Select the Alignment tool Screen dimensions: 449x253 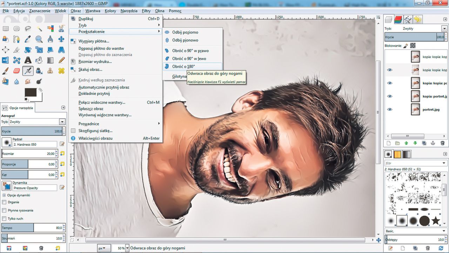pyautogui.click(x=5, y=50)
